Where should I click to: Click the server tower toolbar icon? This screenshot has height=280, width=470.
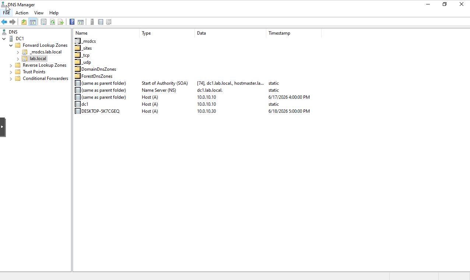coord(92,22)
